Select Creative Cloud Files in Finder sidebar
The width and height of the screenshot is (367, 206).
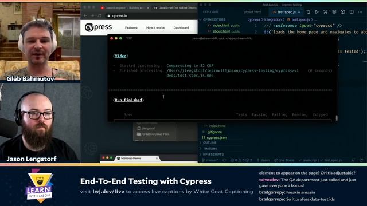[x=153, y=134]
